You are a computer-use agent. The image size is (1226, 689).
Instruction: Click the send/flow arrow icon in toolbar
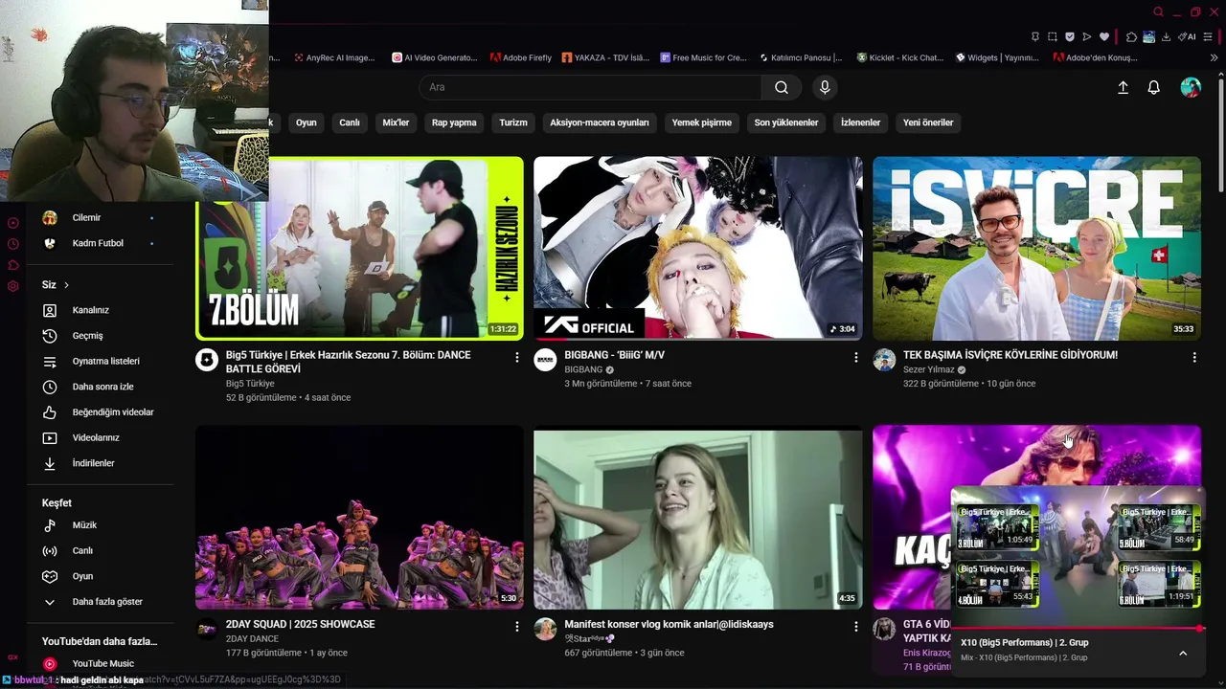click(x=1086, y=36)
